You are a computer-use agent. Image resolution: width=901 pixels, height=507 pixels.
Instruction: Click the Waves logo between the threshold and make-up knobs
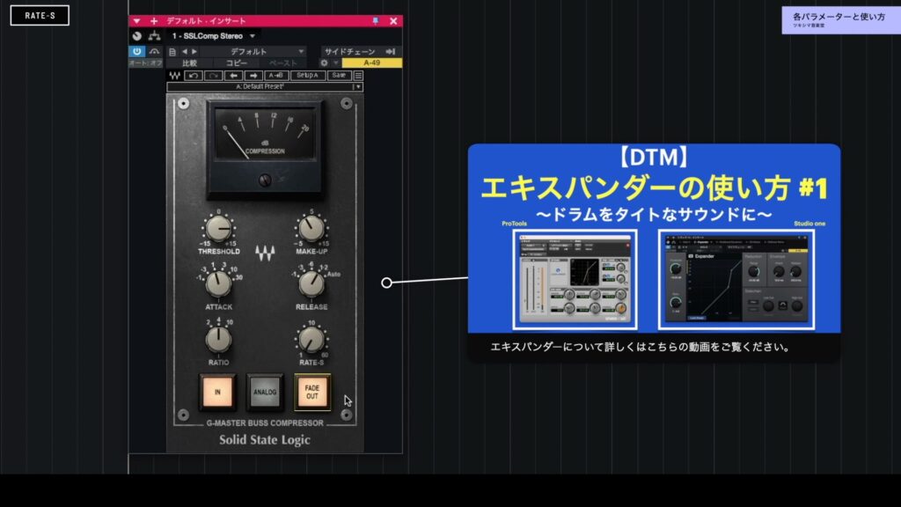point(265,253)
